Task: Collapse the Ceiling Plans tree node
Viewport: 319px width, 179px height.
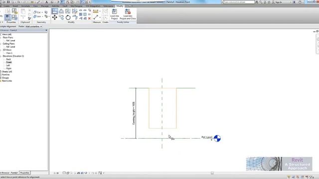Action: tap(1, 44)
